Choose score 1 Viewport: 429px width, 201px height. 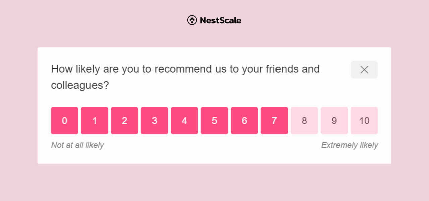pos(95,121)
